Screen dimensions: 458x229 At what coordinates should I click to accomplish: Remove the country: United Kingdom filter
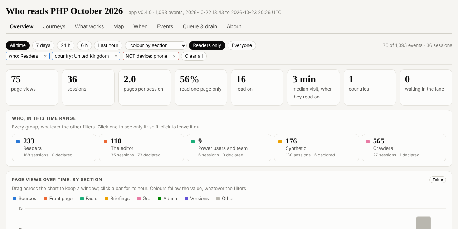(x=116, y=56)
